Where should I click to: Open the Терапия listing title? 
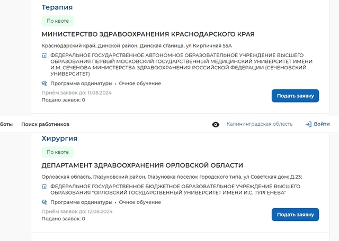(57, 7)
